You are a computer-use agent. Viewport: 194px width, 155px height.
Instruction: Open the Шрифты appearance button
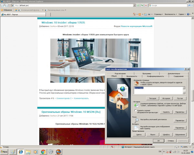[x=166, y=134]
